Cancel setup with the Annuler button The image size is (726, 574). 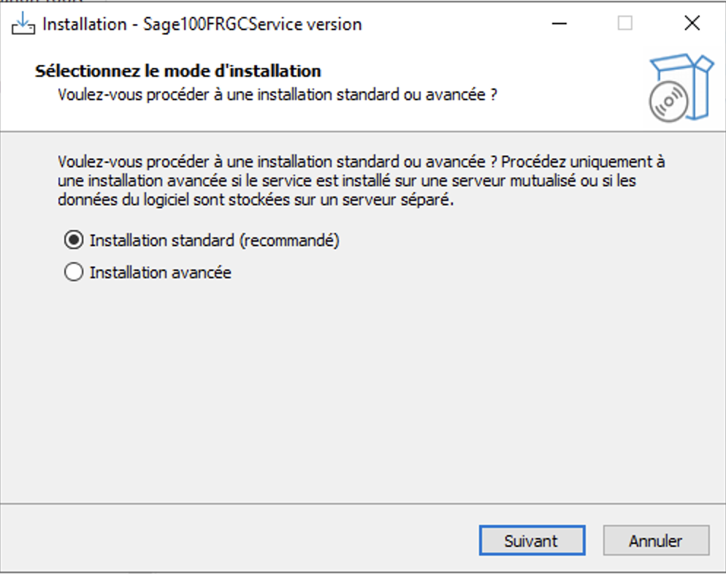pos(656,540)
